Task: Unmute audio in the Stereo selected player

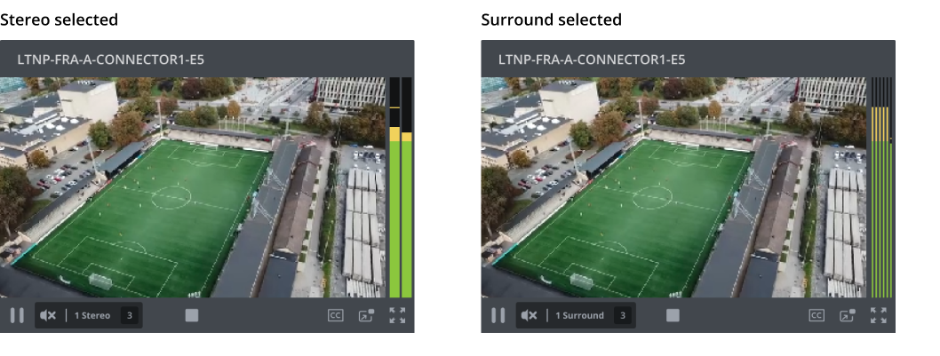Action: tap(48, 315)
